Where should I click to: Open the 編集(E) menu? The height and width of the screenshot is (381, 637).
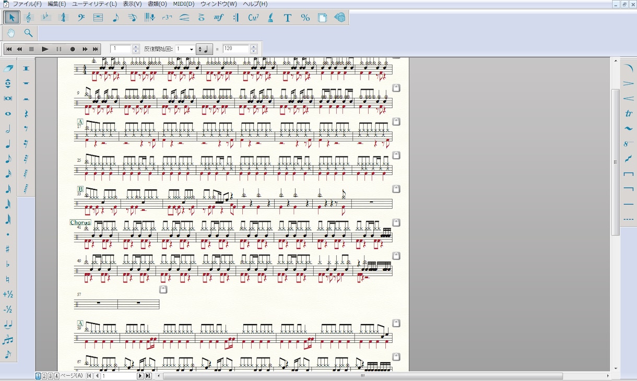[x=57, y=4]
